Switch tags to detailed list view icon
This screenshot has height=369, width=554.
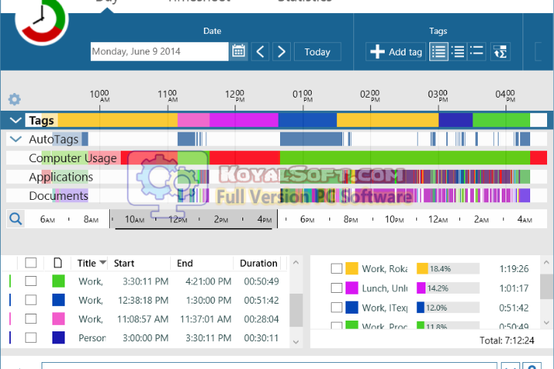[x=439, y=52]
